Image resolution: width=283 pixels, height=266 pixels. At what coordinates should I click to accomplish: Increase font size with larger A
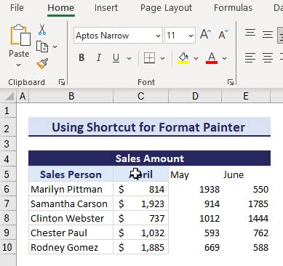point(205,34)
